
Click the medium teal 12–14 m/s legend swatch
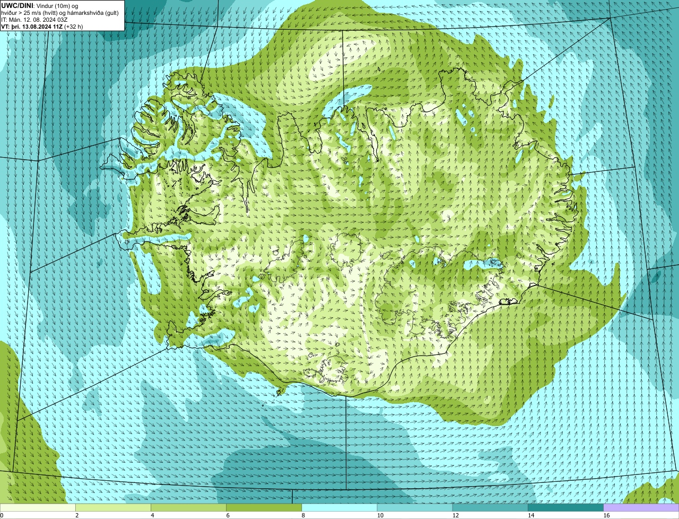(x=490, y=508)
